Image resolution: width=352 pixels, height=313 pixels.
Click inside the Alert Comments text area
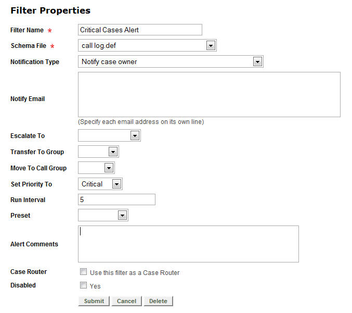click(188, 244)
